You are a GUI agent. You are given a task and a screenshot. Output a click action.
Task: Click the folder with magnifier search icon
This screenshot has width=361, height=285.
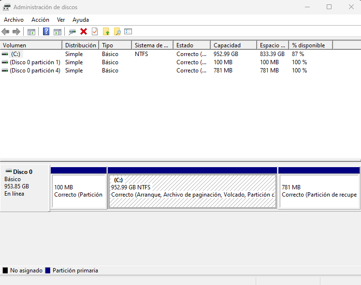pos(117,31)
